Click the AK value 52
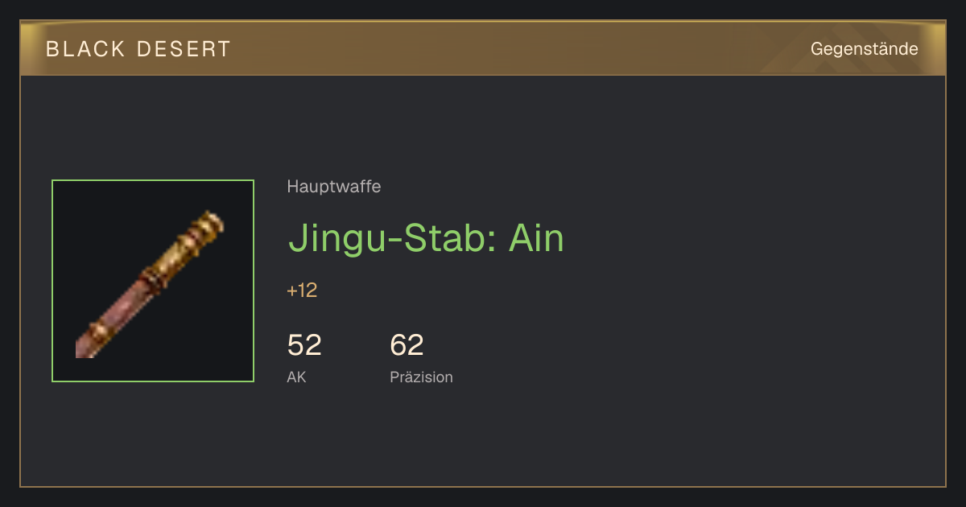The image size is (966, 507). click(x=304, y=345)
